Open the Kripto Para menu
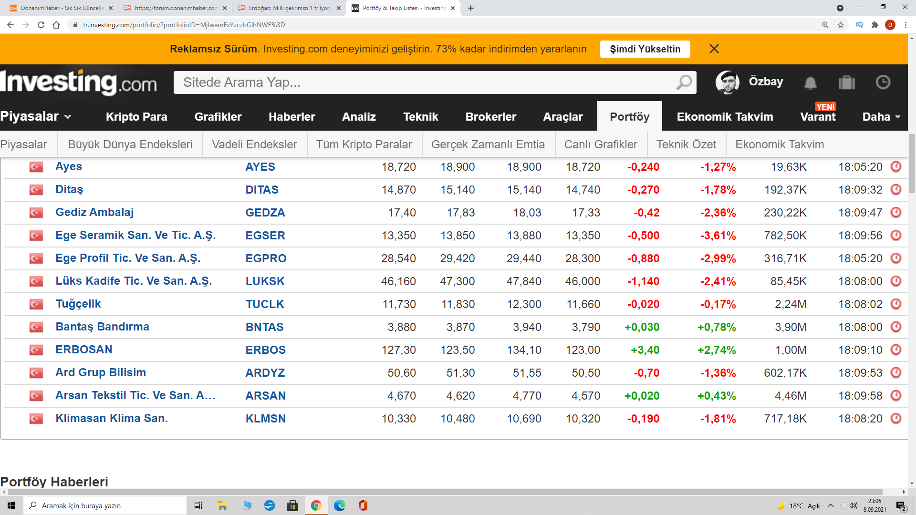The height and width of the screenshot is (515, 916). (x=136, y=117)
